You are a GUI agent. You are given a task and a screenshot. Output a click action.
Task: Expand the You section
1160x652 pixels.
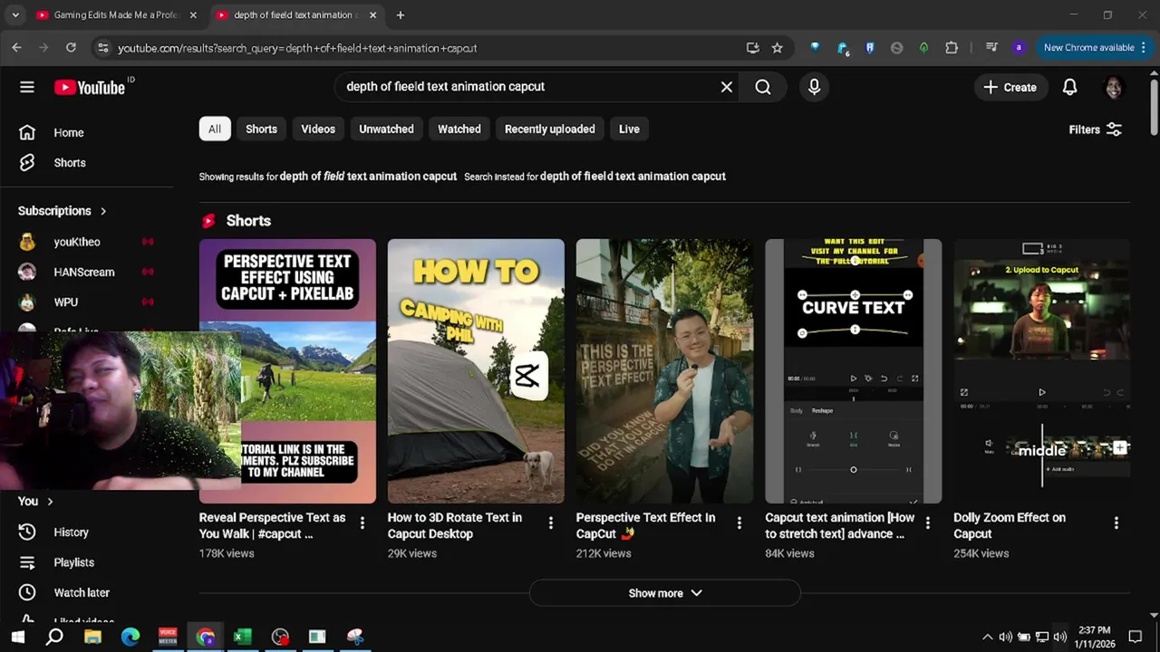click(x=35, y=501)
